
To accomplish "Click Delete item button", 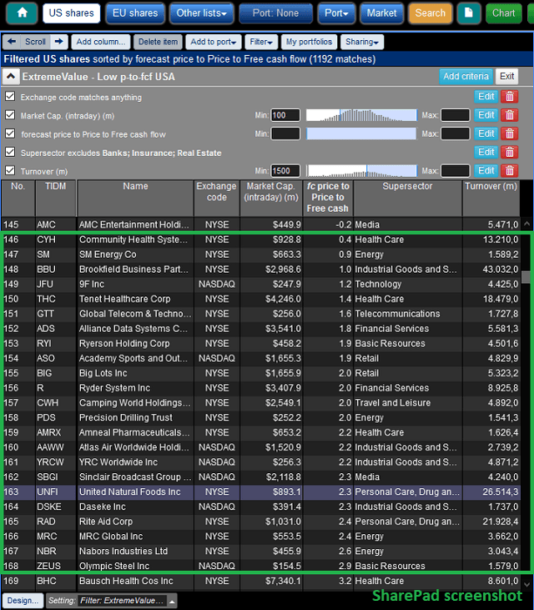I will (x=158, y=42).
